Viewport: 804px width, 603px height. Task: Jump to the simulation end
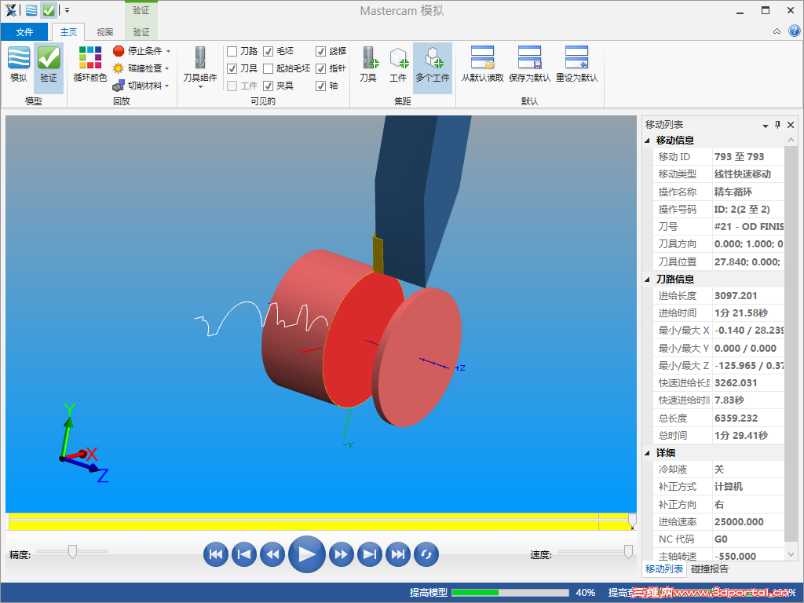coord(398,554)
